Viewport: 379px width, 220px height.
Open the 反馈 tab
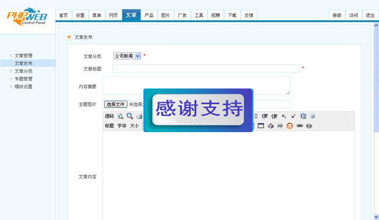[x=249, y=16]
